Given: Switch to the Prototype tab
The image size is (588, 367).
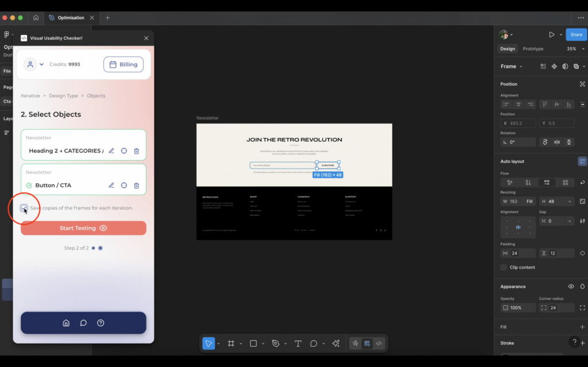Looking at the screenshot, I should 533,49.
